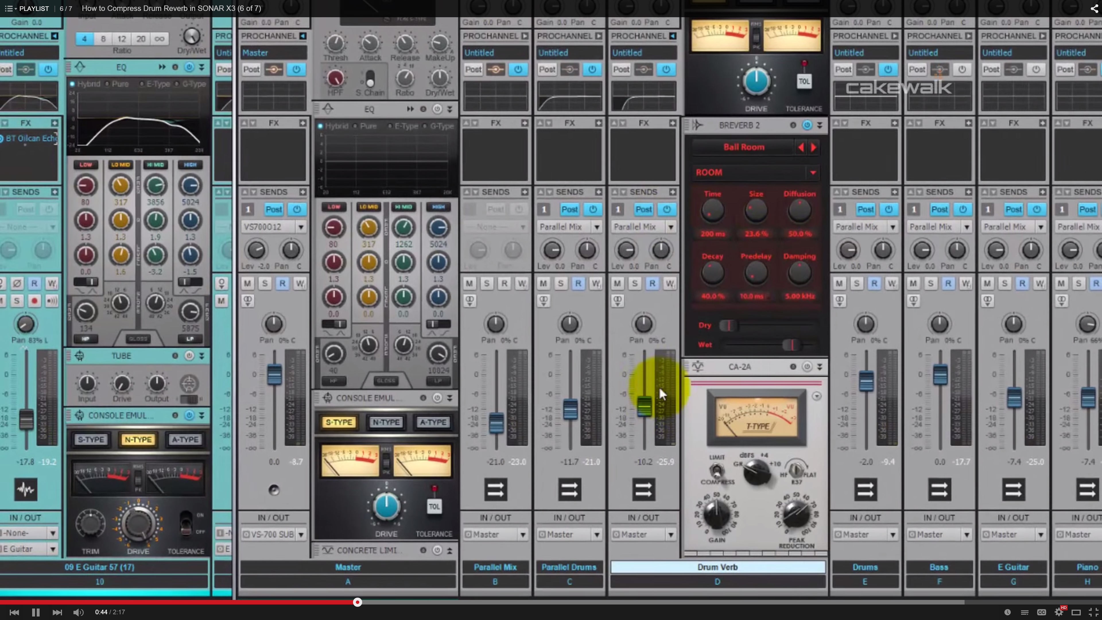Select the Parallel Drums bus name

[569, 567]
